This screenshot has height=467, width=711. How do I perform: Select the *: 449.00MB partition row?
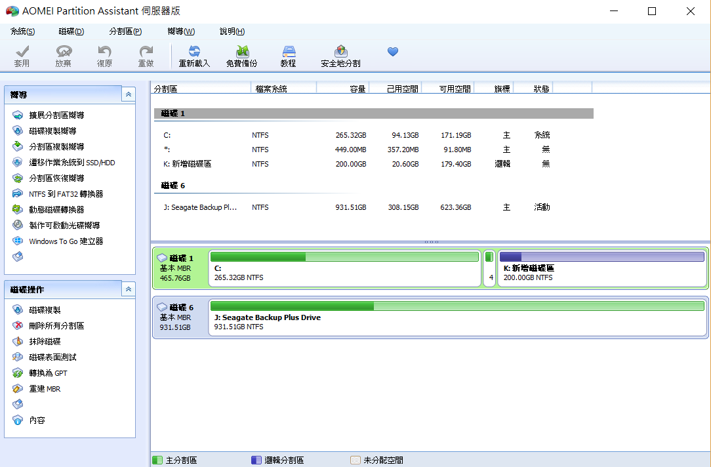[x=374, y=150]
